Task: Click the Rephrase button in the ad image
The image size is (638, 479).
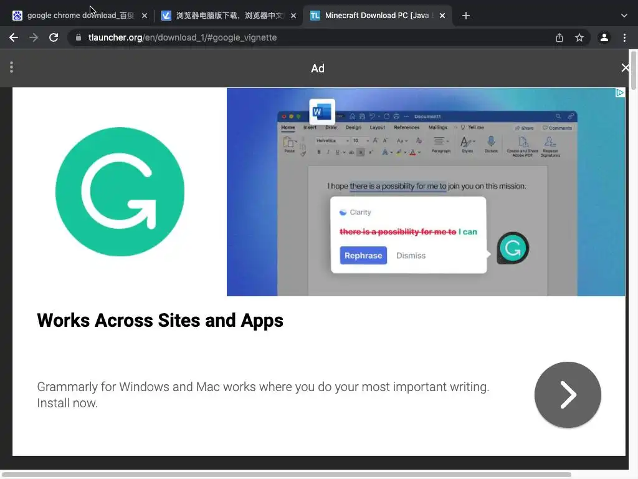Action: (x=363, y=255)
